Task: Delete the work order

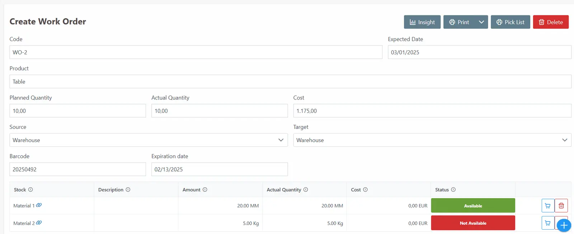Action: click(x=551, y=22)
